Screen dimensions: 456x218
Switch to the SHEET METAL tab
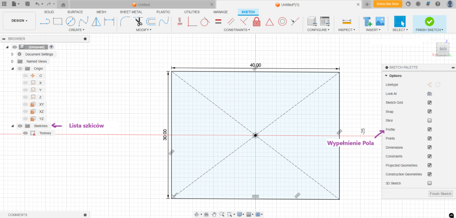[131, 12]
